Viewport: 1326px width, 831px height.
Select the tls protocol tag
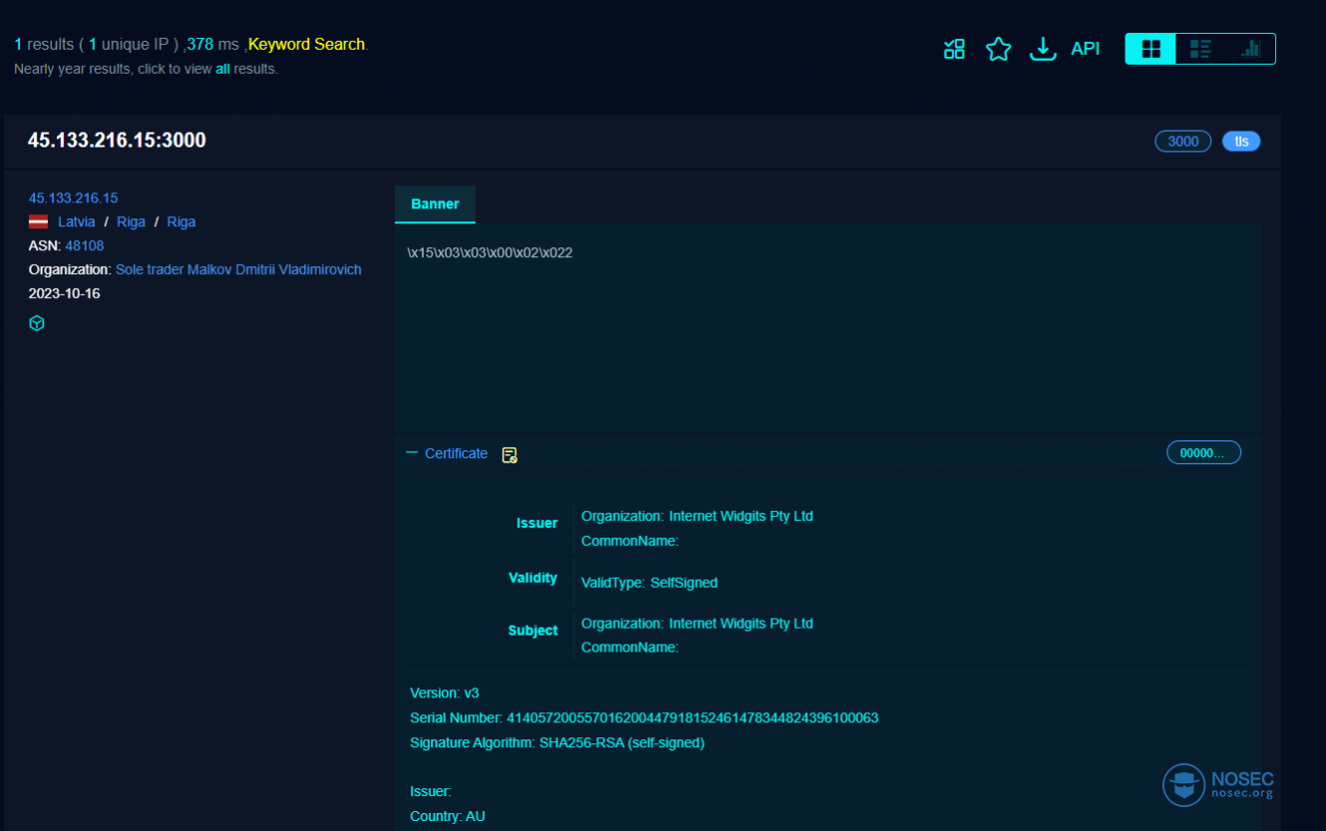(1241, 141)
